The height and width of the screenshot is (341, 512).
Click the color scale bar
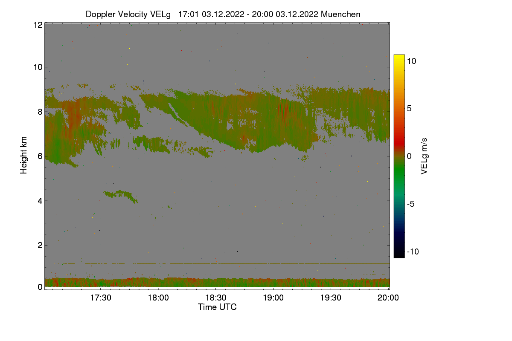tap(399, 156)
